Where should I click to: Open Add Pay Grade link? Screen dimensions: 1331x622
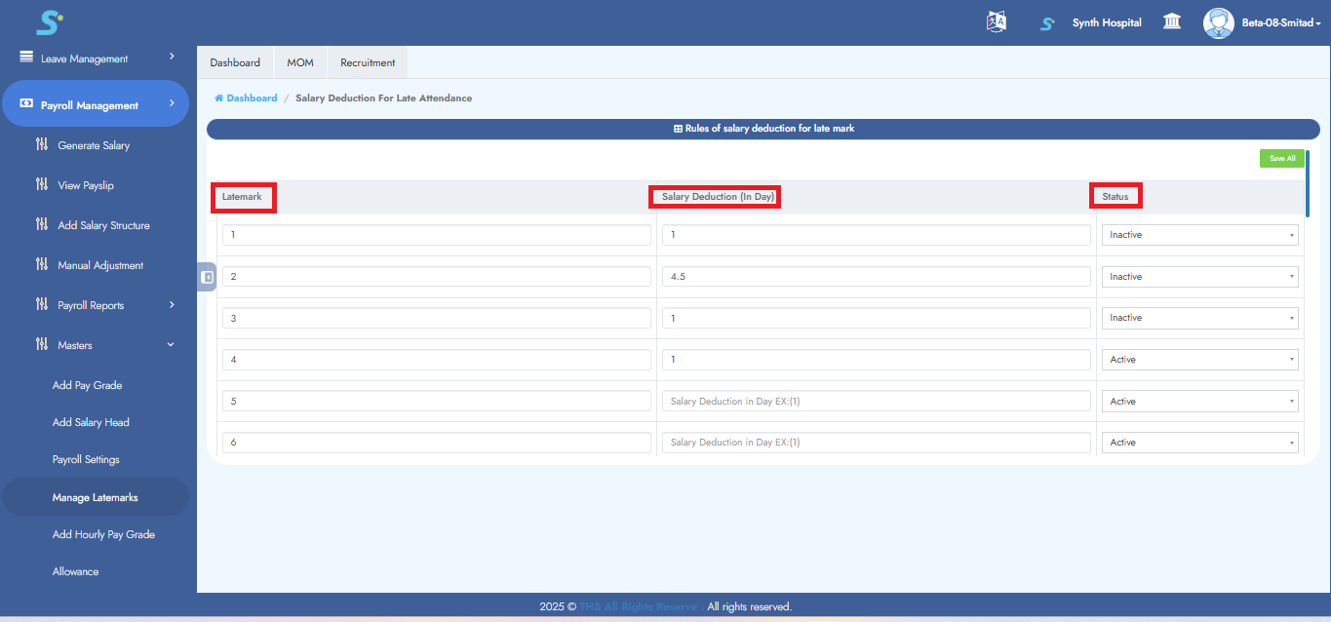tap(87, 385)
